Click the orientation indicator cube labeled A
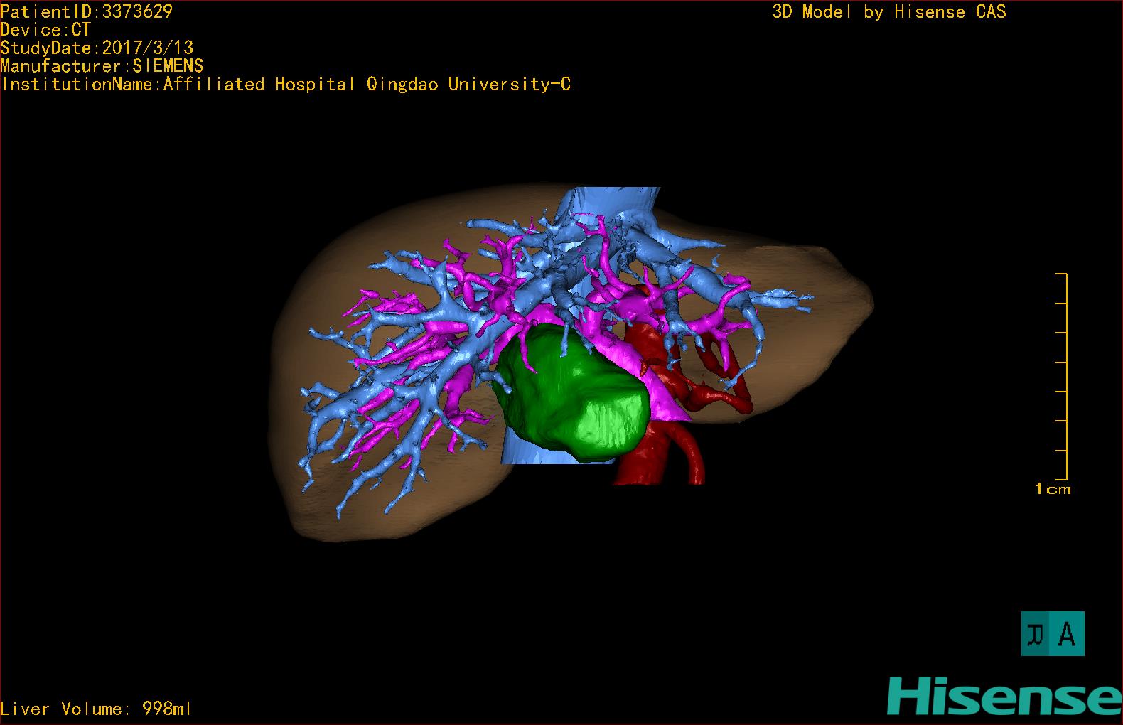Viewport: 1123px width, 725px height. 1053,633
